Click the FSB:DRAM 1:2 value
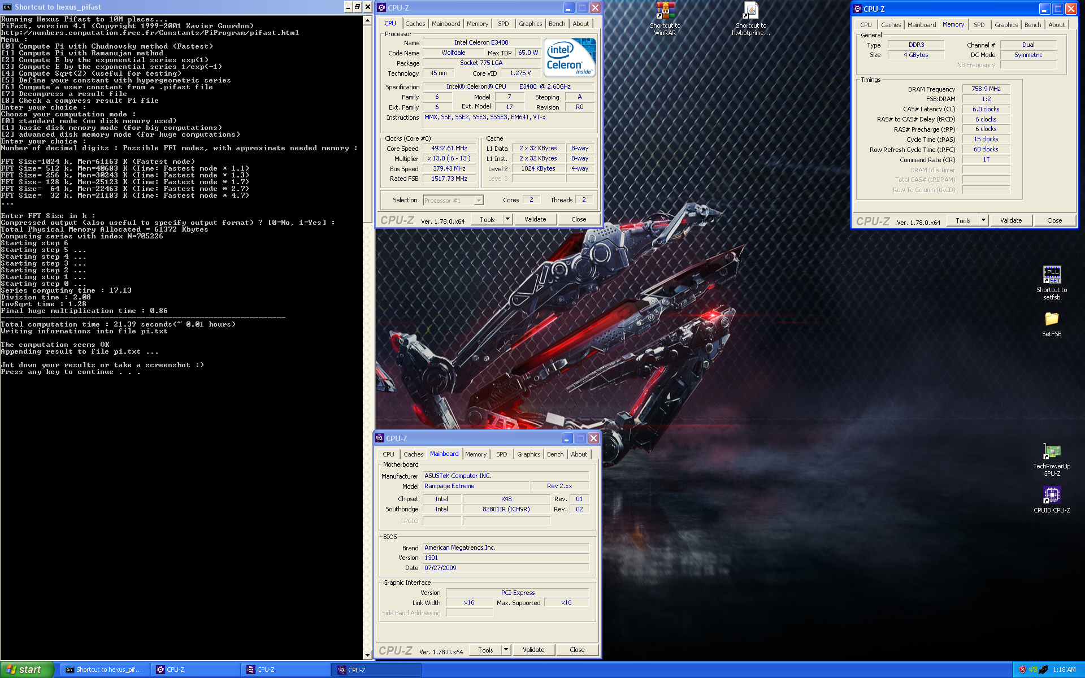The height and width of the screenshot is (678, 1085). [986, 99]
